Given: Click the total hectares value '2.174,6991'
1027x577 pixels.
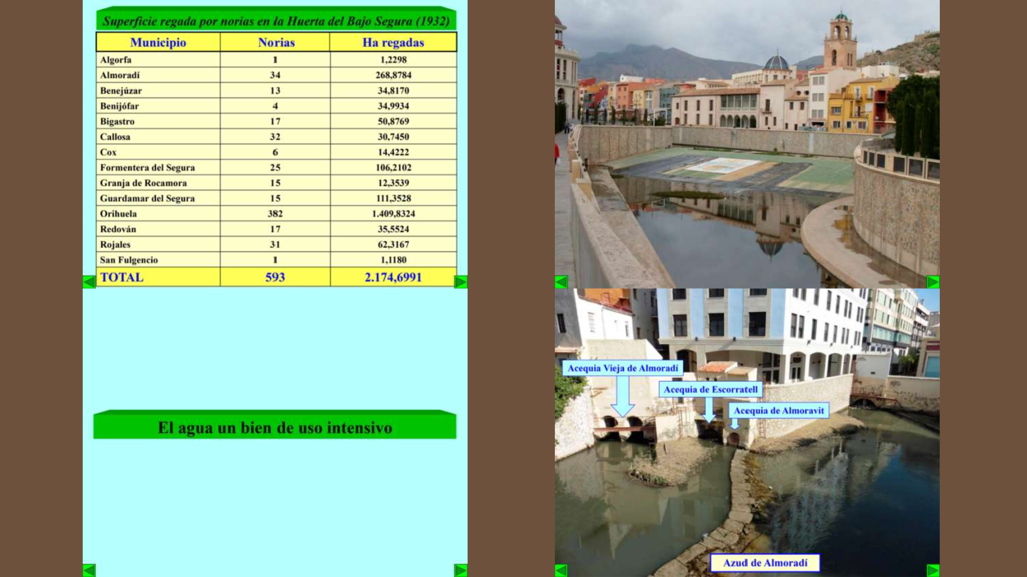Looking at the screenshot, I should coord(393,277).
